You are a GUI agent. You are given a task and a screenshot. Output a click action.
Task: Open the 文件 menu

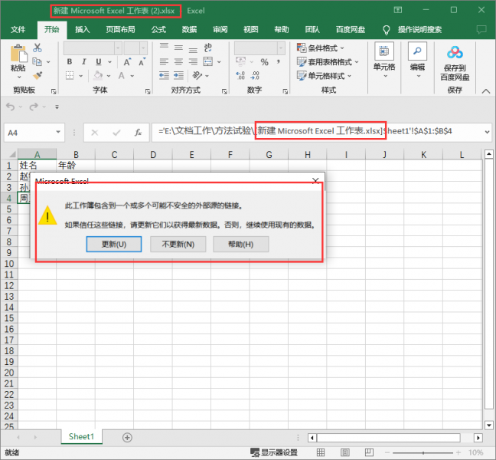(18, 30)
